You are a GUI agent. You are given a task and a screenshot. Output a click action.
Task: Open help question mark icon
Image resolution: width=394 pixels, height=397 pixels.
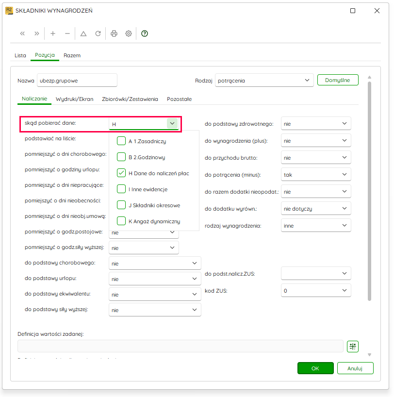[145, 33]
